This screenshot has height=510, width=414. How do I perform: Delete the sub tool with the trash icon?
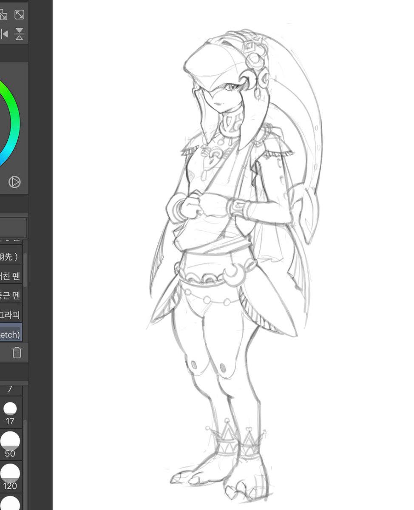tap(17, 352)
